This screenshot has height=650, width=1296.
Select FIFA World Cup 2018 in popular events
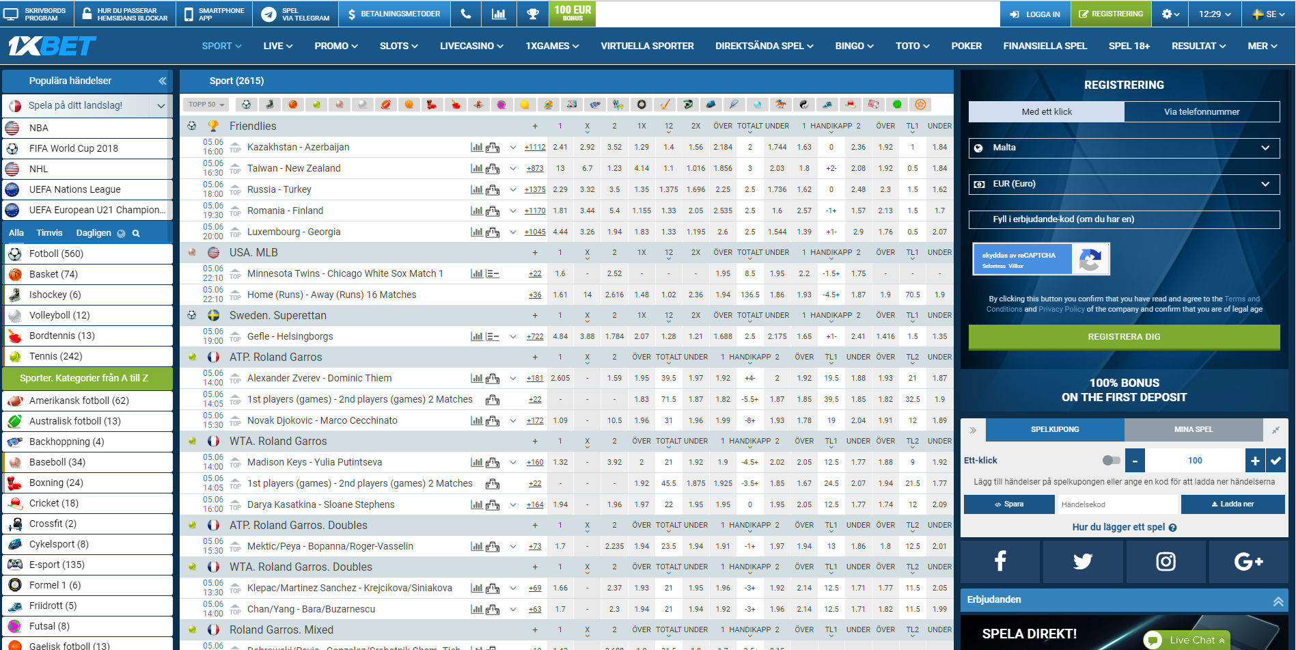coord(87,148)
